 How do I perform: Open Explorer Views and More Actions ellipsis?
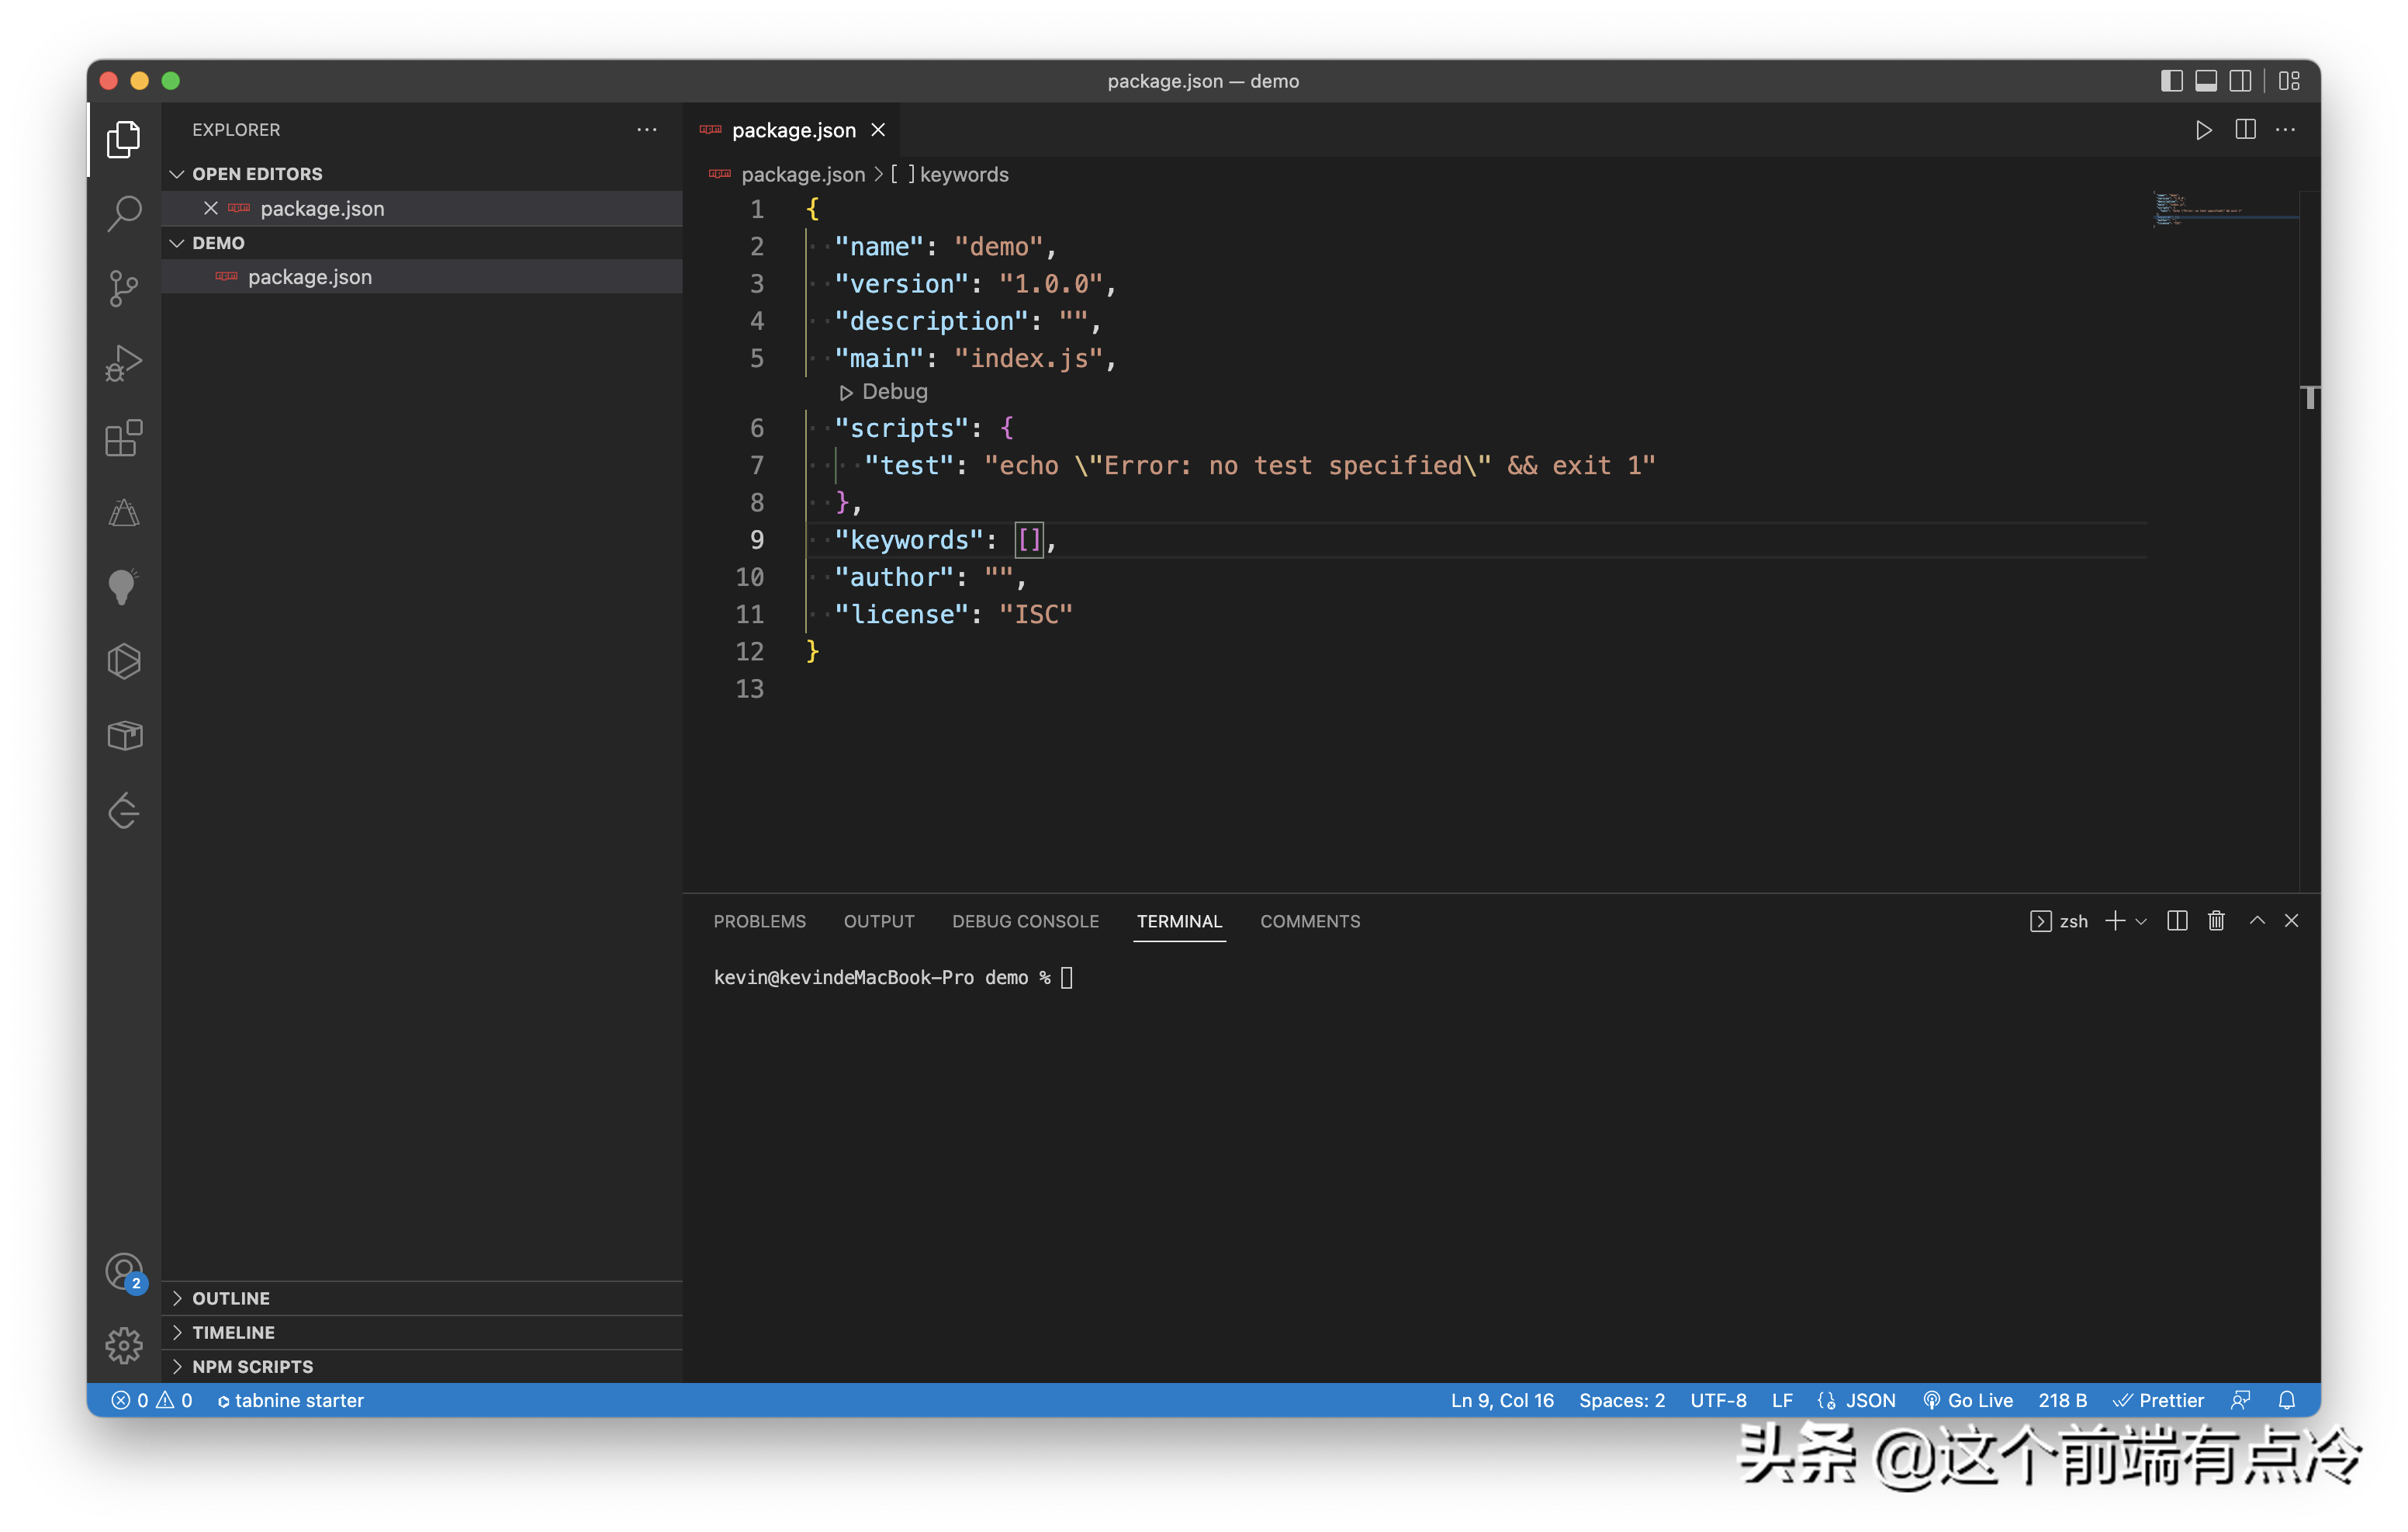647,129
